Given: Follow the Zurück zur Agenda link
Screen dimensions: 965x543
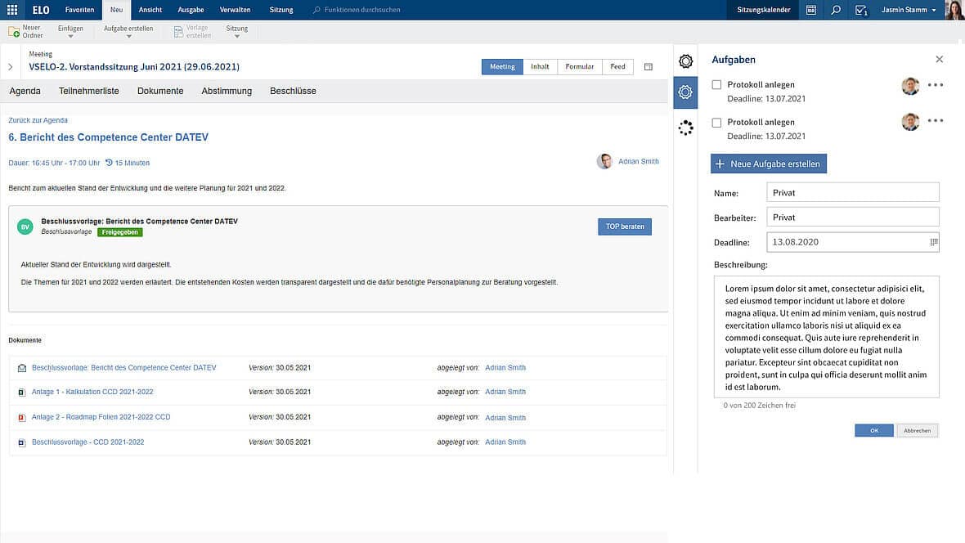Looking at the screenshot, I should [38, 120].
